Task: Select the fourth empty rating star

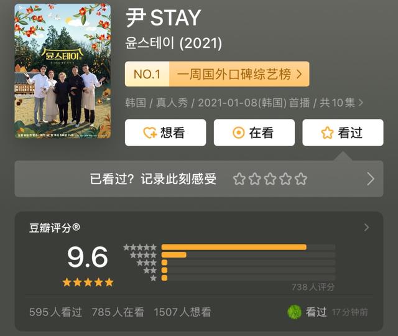Action: click(x=285, y=179)
